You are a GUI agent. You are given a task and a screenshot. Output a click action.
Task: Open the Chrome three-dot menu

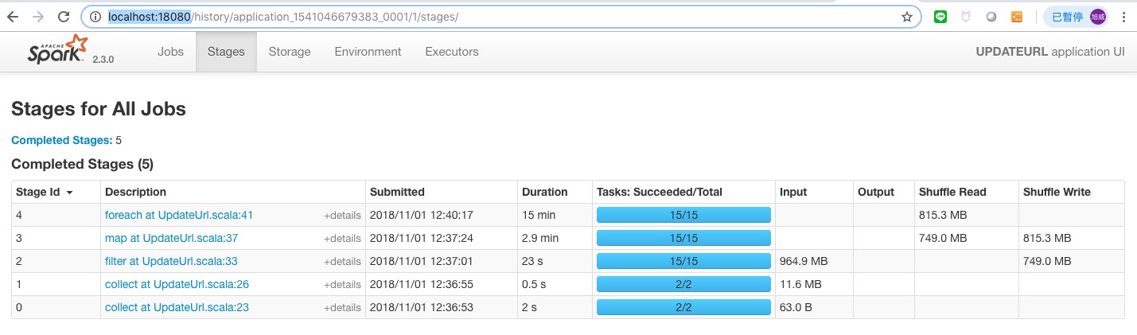1123,17
